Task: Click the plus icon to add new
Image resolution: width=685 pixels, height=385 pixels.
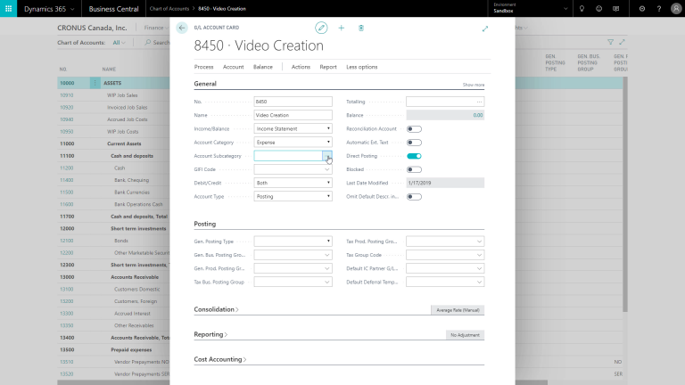Action: (x=341, y=28)
